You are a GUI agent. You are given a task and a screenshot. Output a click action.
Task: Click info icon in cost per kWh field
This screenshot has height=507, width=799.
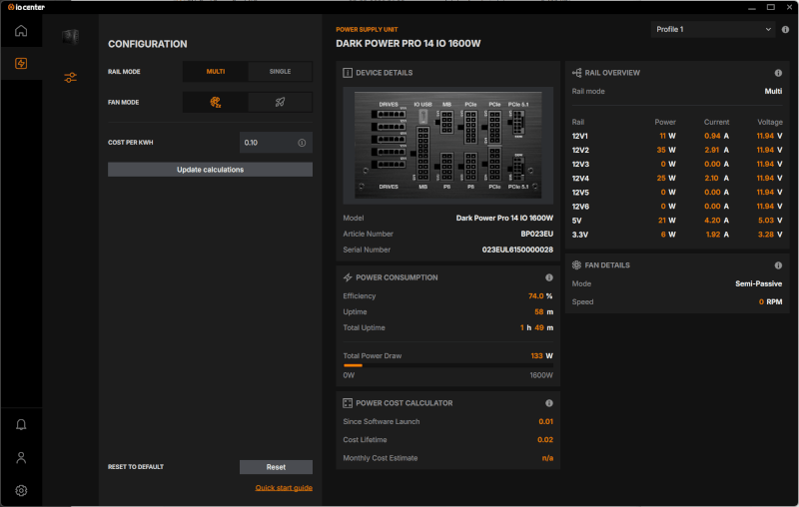coord(302,143)
